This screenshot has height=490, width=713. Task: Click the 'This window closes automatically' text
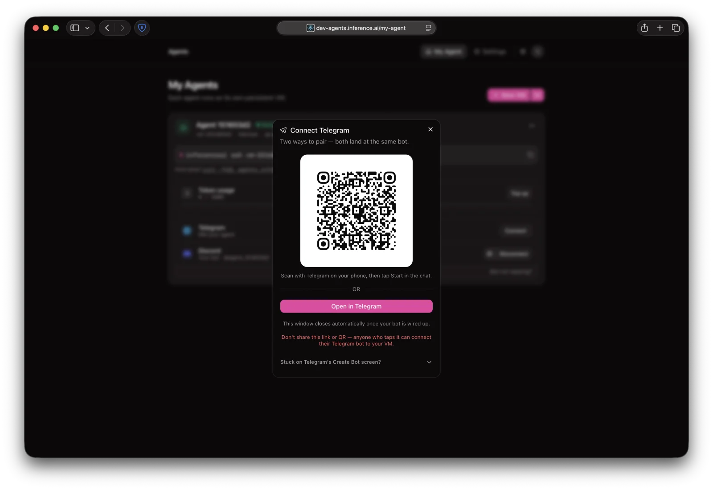coord(356,324)
